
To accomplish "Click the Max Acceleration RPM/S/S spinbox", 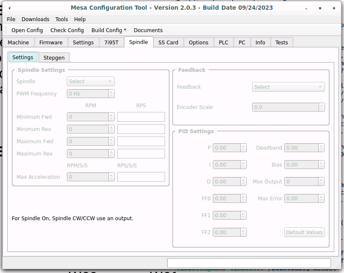I will (x=91, y=177).
